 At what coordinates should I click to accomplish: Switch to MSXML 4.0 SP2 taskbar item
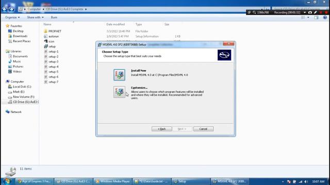coord(229,181)
